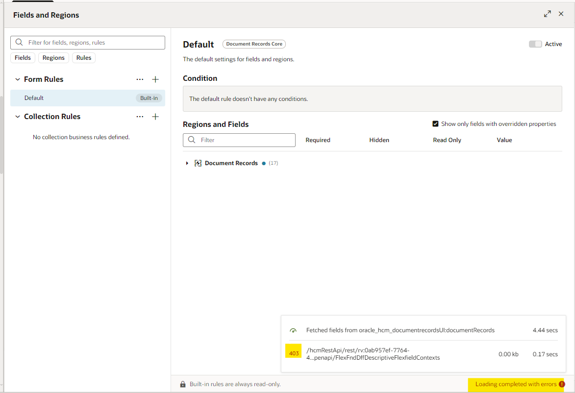Image resolution: width=575 pixels, height=393 pixels.
Task: Enable the Active toggle for the Default rule
Action: coord(535,44)
